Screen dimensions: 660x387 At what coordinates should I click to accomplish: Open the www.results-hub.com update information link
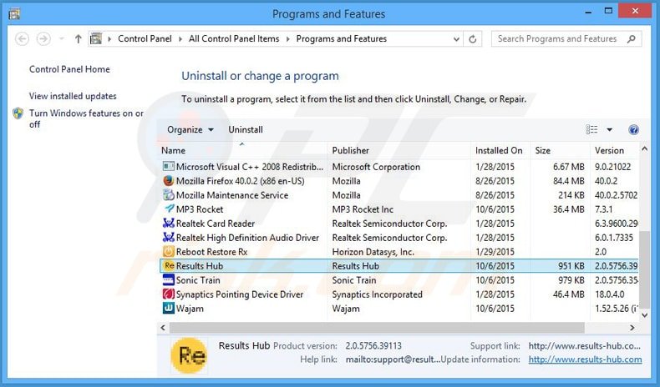585,359
